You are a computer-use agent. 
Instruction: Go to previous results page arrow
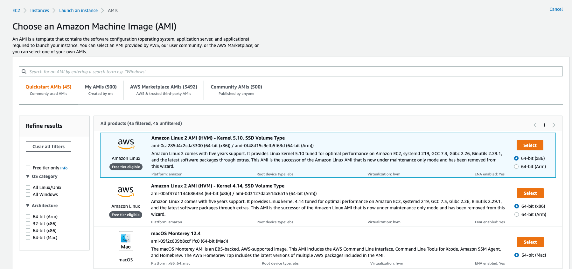pos(535,125)
